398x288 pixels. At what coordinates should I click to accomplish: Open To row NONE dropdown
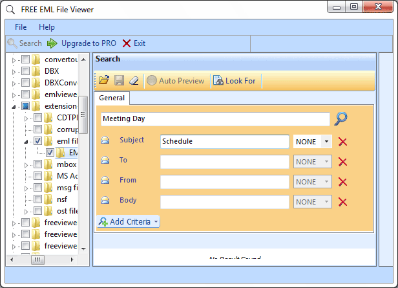(313, 162)
